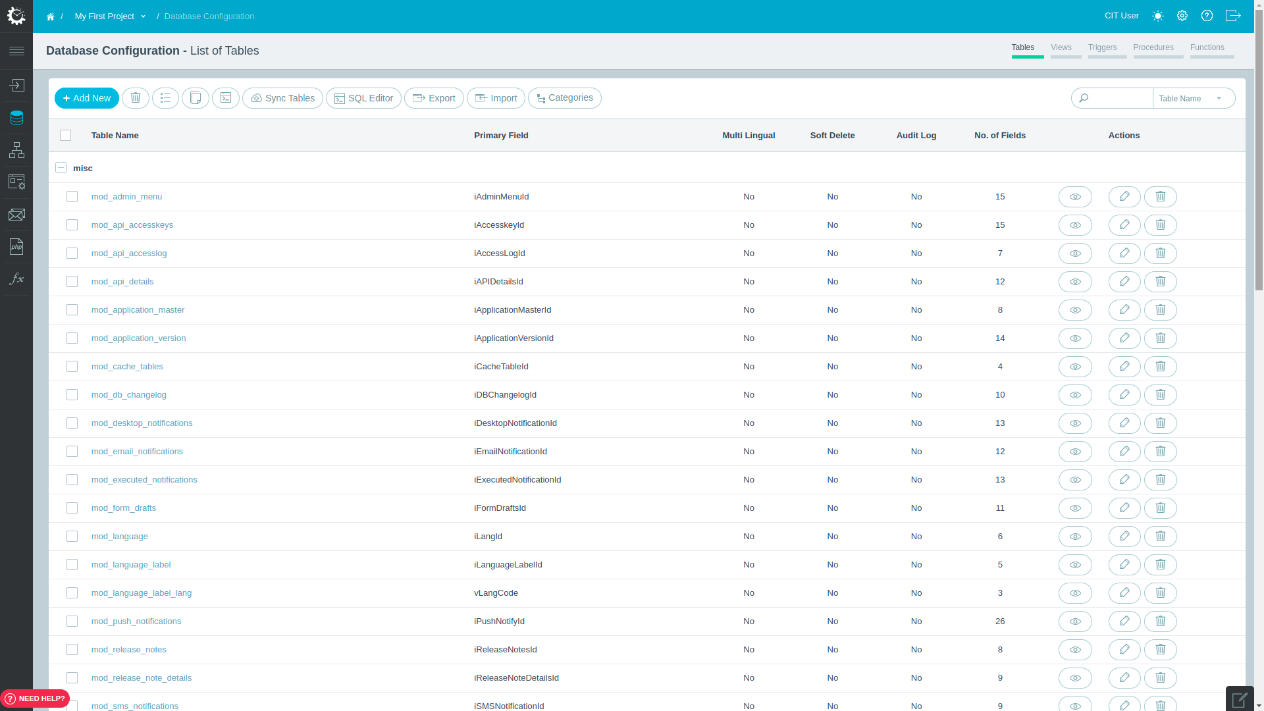Image resolution: width=1264 pixels, height=711 pixels.
Task: View the mod_admin_menu table via eye icon
Action: point(1075,197)
